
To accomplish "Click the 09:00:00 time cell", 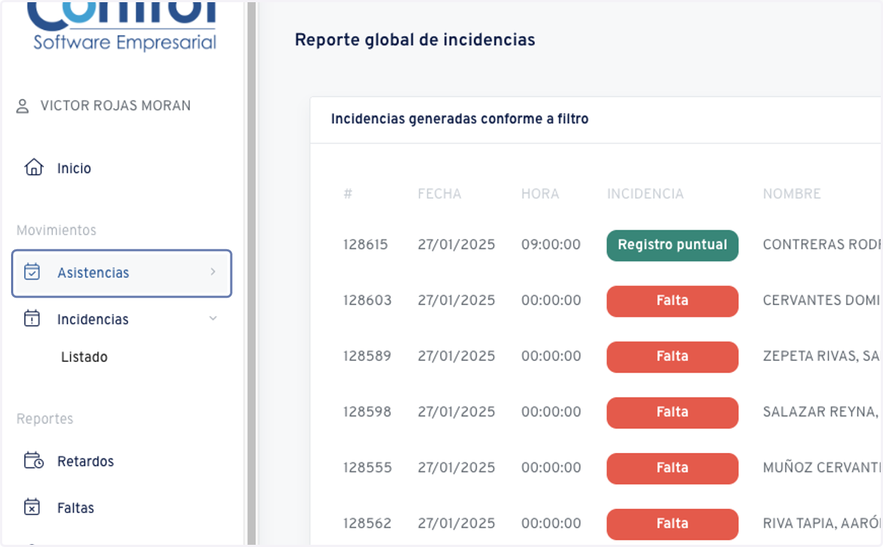I will click(551, 244).
